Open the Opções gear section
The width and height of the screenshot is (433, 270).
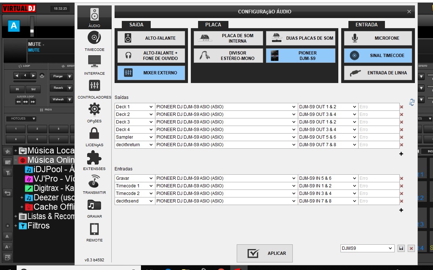pos(94,113)
